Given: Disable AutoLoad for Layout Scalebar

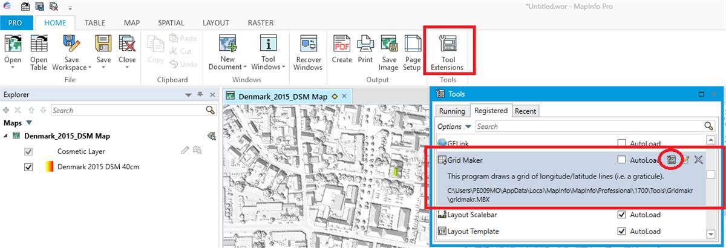Looking at the screenshot, I should (621, 215).
